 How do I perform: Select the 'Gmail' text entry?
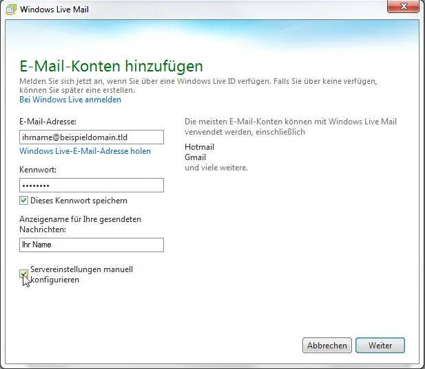point(195,157)
